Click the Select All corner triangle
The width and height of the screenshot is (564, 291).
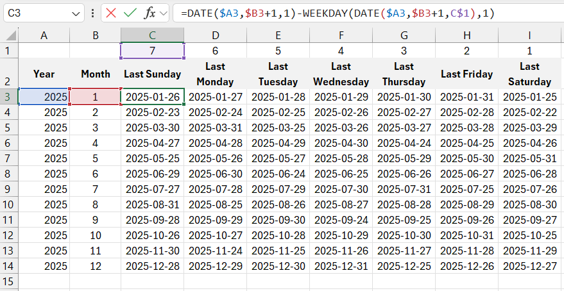10,36
